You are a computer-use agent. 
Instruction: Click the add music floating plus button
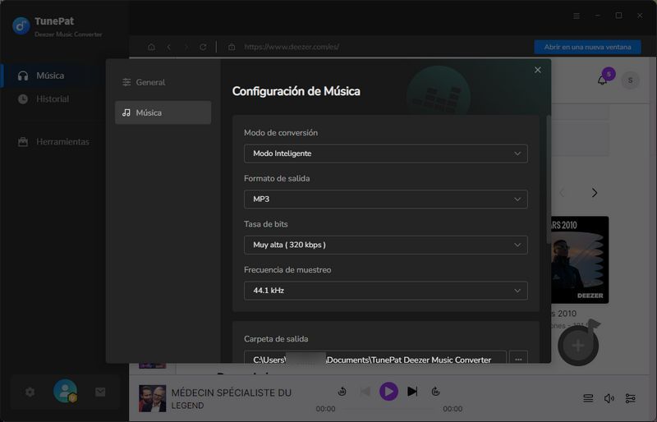[x=578, y=346]
